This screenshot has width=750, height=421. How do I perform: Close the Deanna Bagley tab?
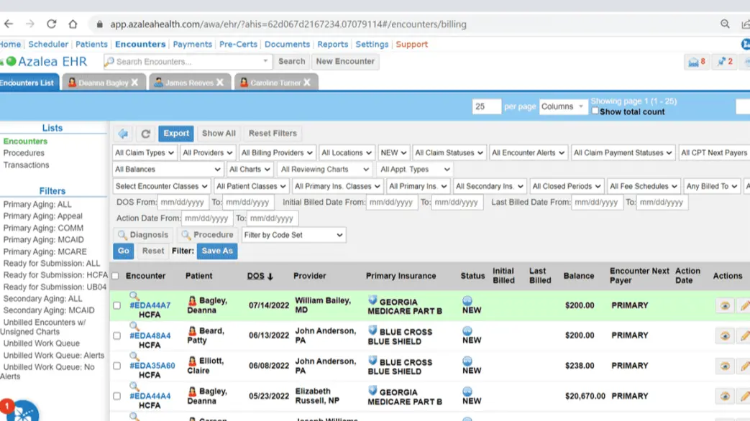(x=134, y=83)
